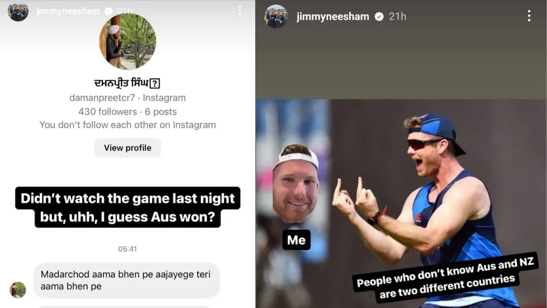Tap the jimmyneesham username on the meme story
Viewport: 547px width, 308px height.
333,16
